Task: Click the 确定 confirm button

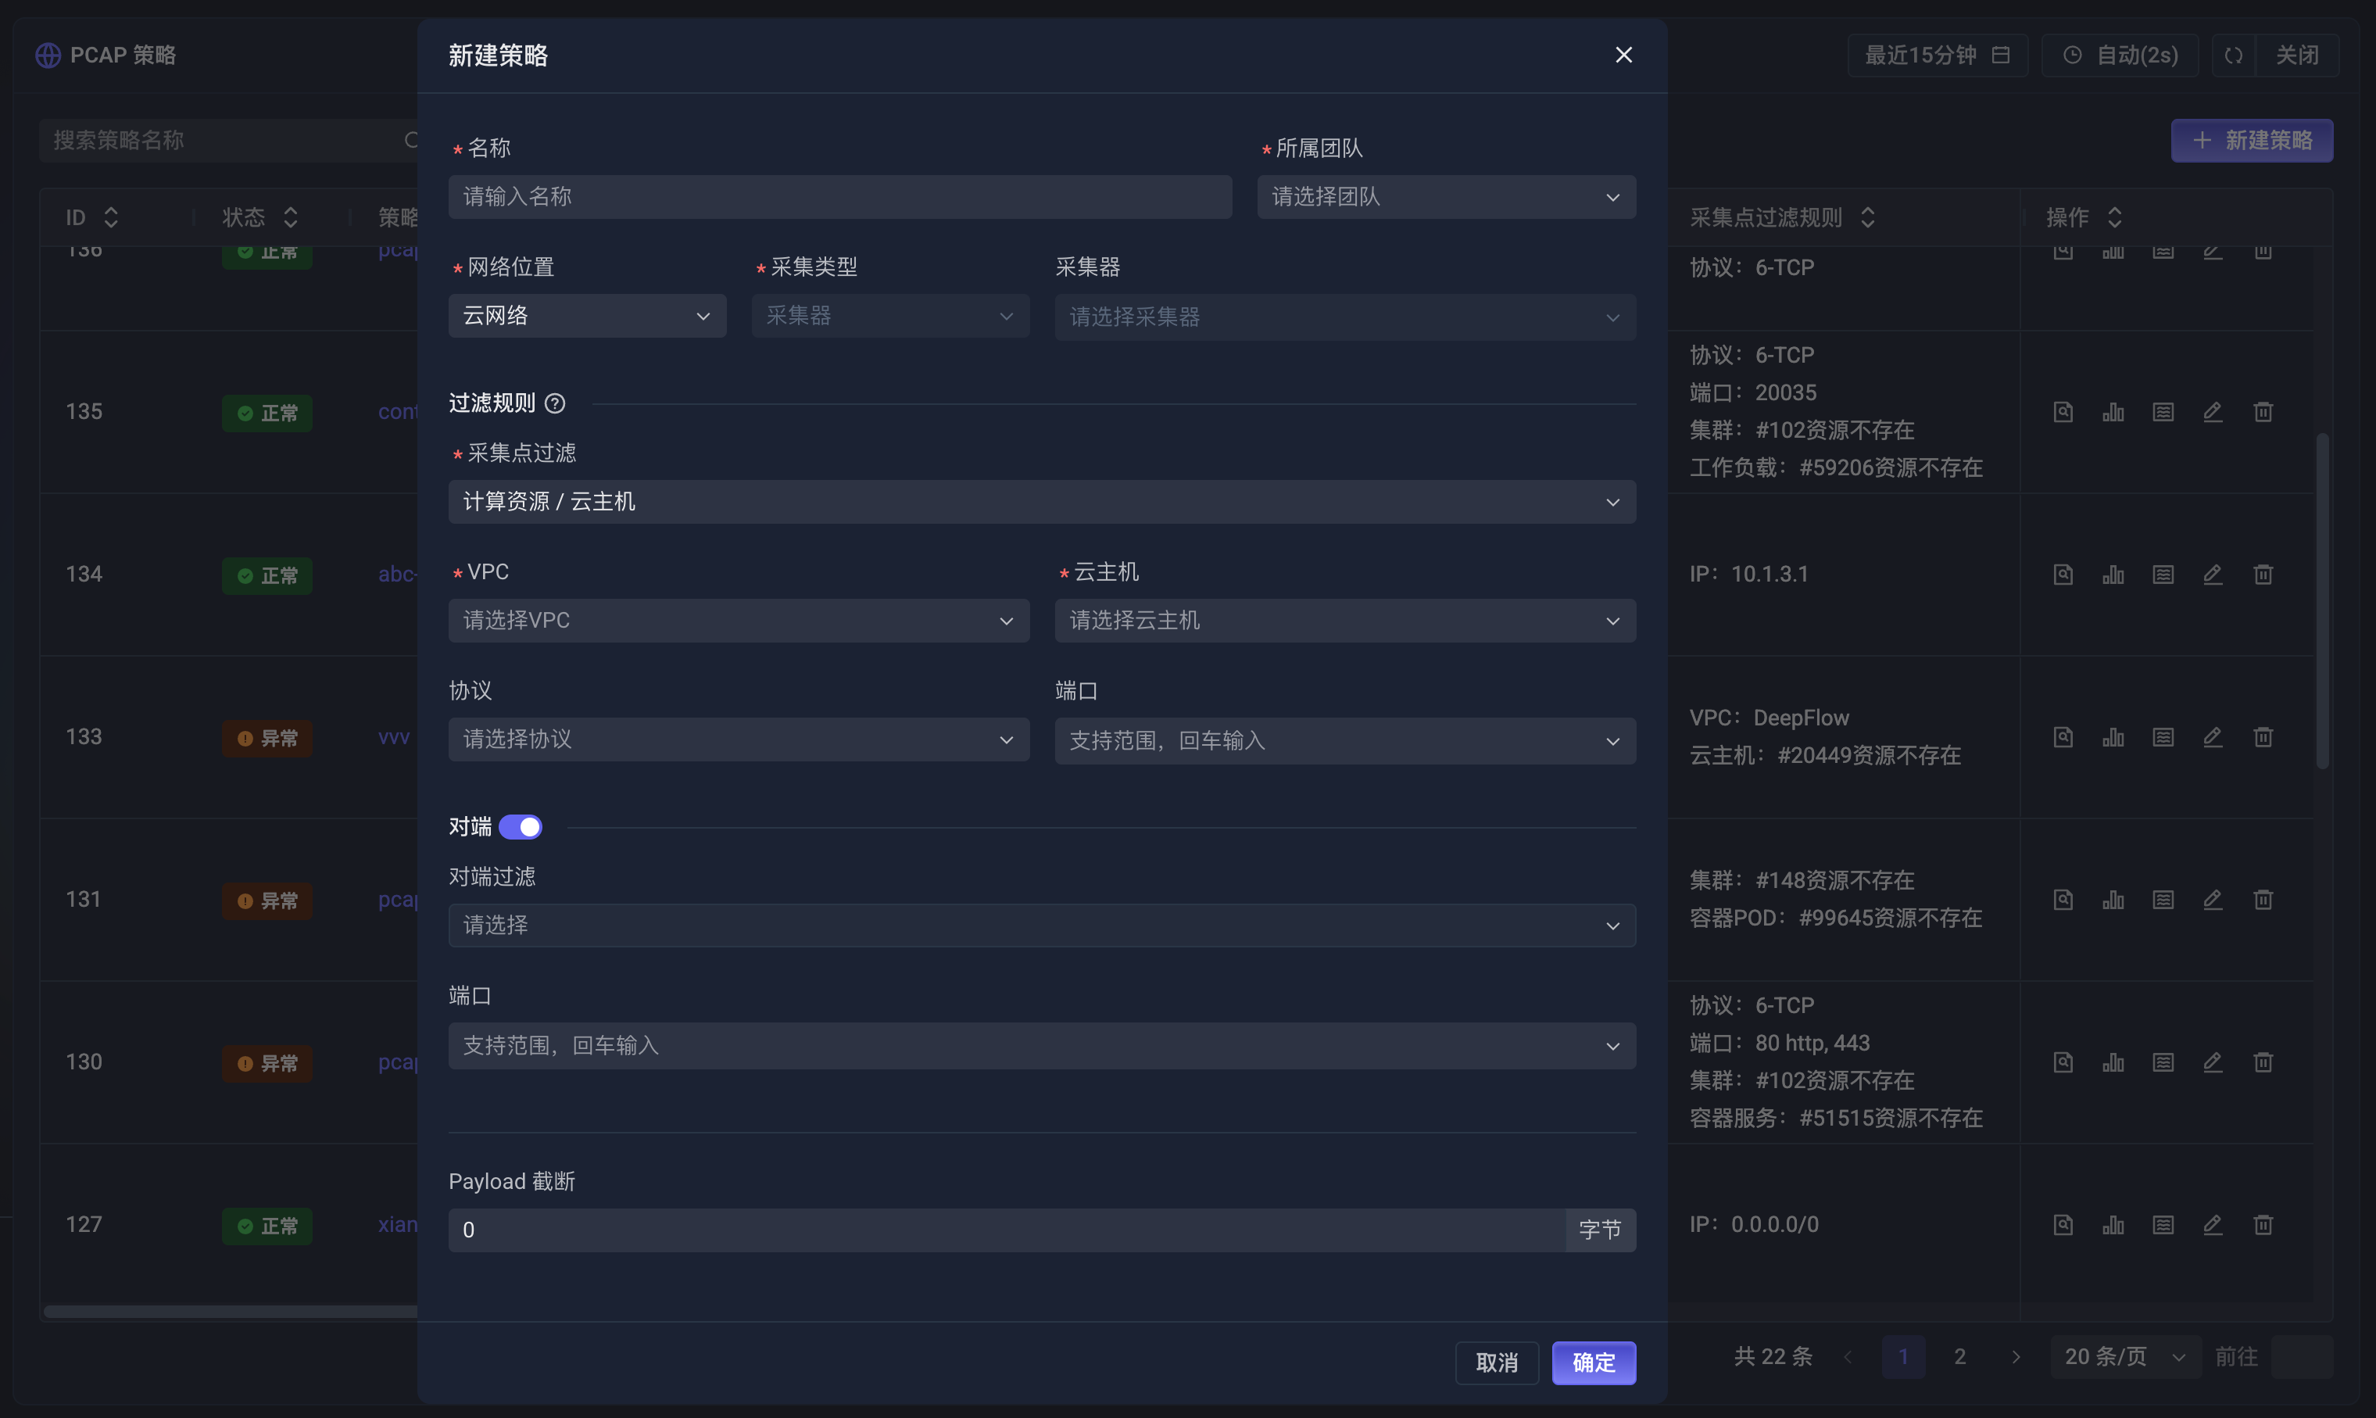Action: pyautogui.click(x=1593, y=1362)
